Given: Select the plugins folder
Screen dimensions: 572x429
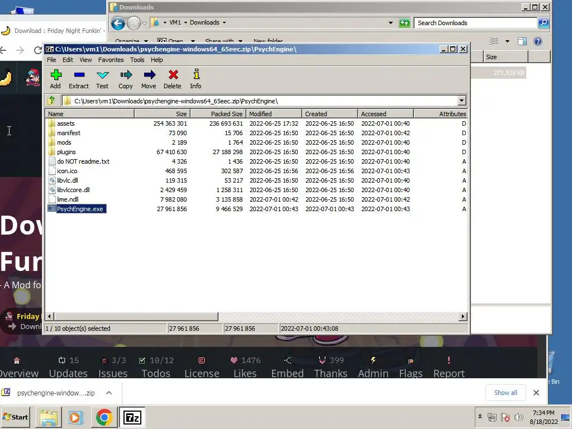Looking at the screenshot, I should tap(66, 152).
